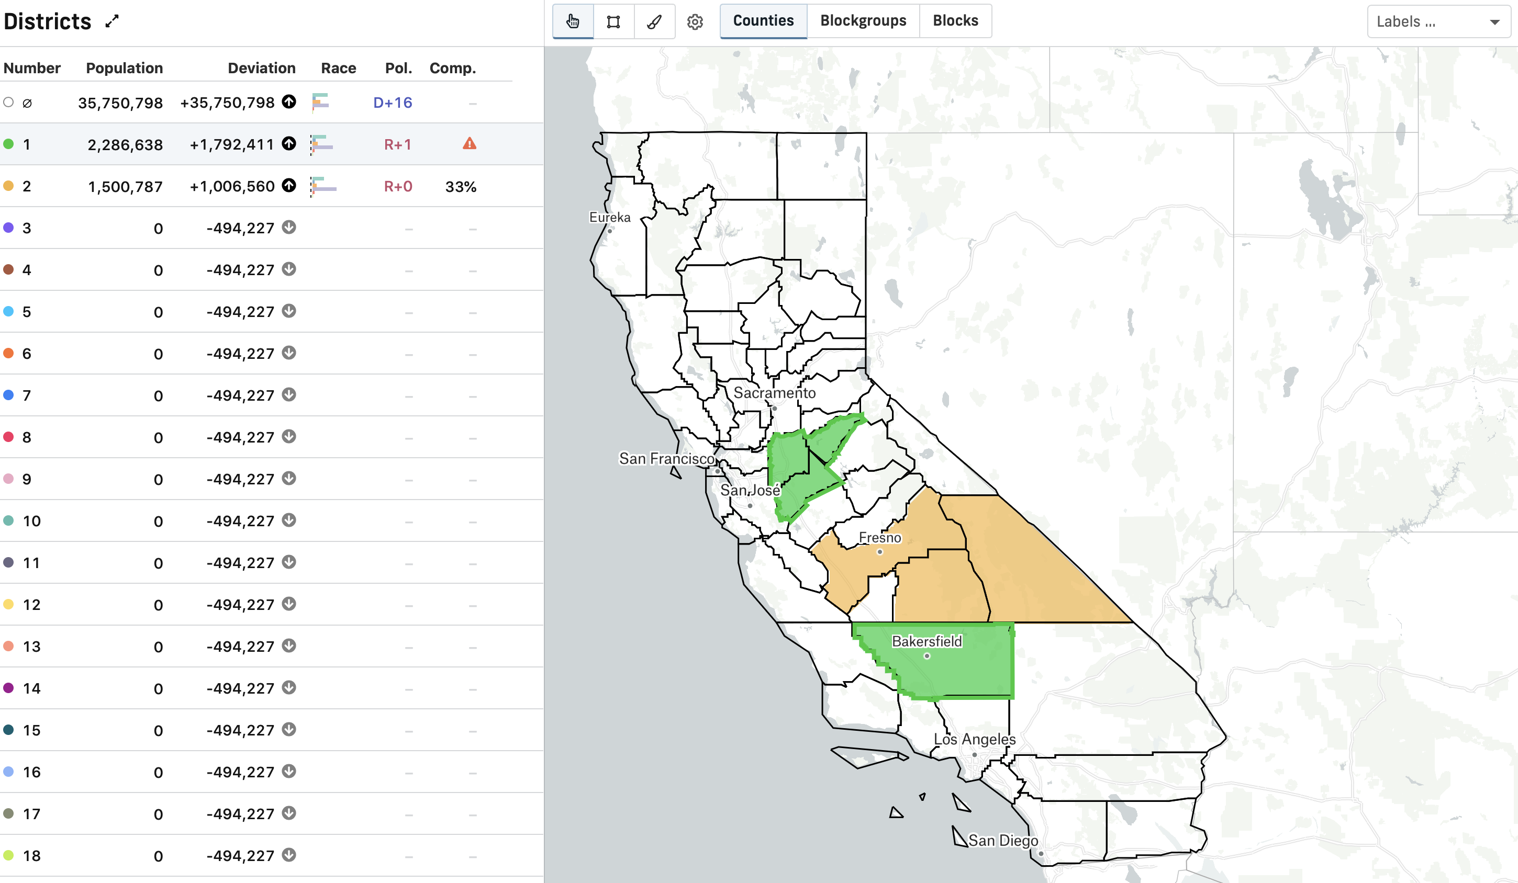This screenshot has width=1518, height=883.
Task: Select the Counties level
Action: [x=763, y=20]
